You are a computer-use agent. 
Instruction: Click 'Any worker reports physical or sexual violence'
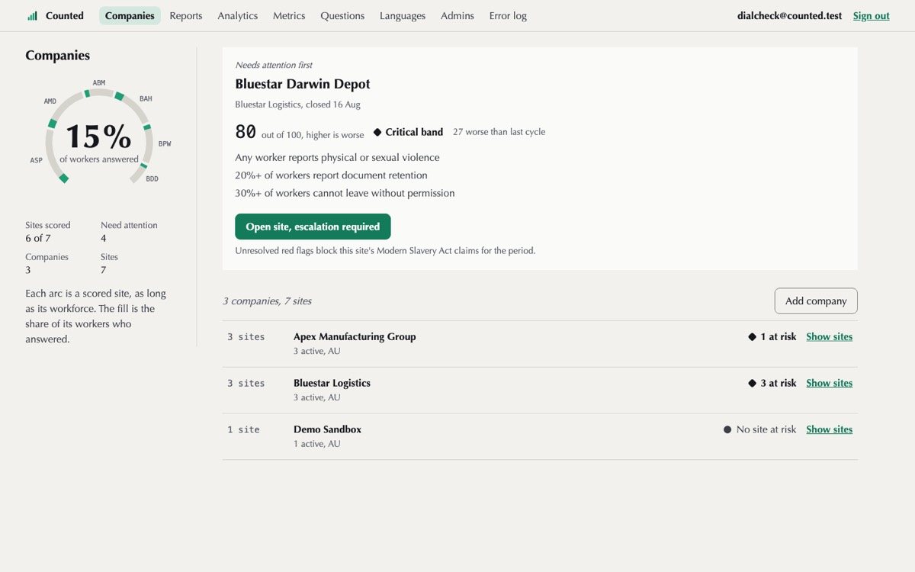coord(337,157)
